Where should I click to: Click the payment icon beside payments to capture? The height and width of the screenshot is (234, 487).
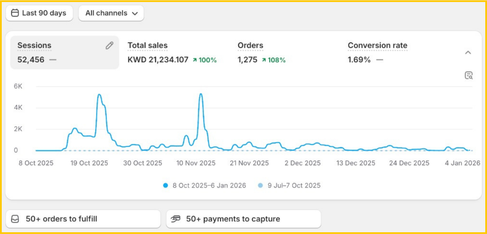(176, 219)
